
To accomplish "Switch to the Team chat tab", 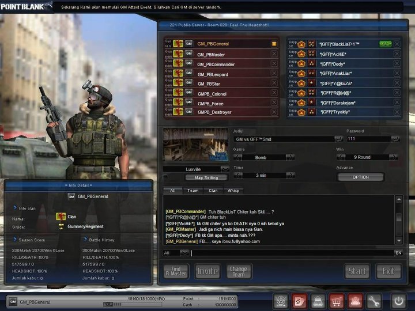I will [193, 191].
